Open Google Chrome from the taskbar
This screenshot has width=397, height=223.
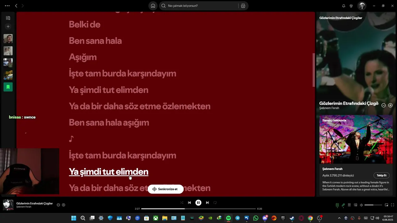pos(310,218)
